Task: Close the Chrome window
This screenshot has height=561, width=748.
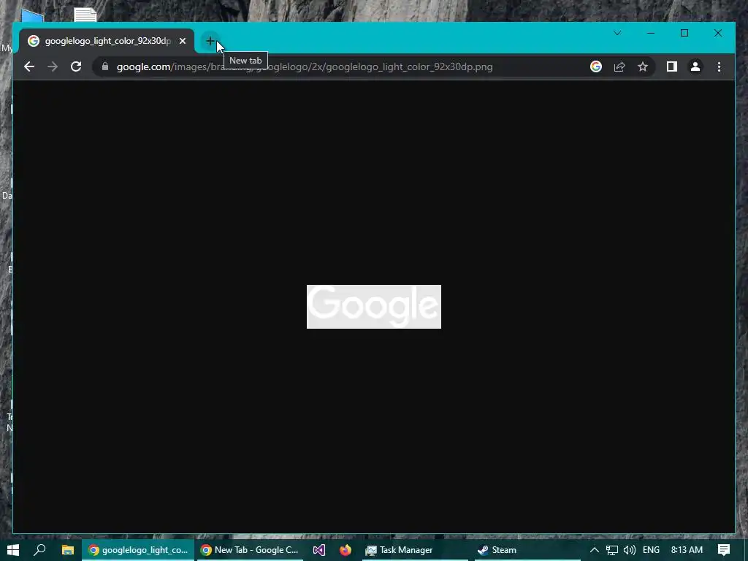Action: tap(717, 33)
